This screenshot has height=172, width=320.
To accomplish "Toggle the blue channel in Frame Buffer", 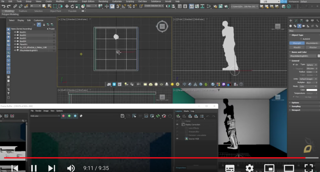I will click(75, 116).
